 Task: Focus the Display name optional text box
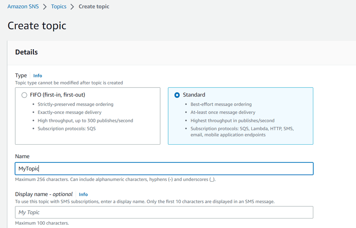[164, 212]
